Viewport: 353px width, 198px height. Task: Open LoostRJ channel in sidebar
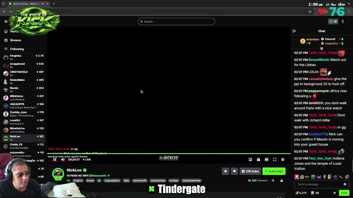click(23, 122)
